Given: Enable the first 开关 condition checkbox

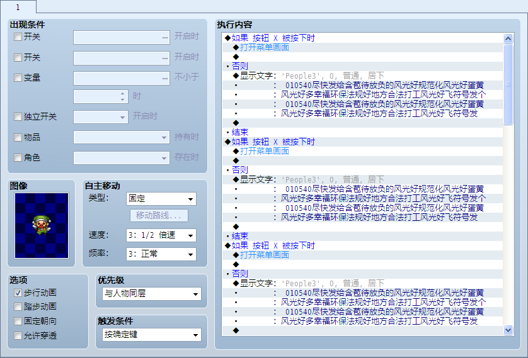Looking at the screenshot, I should point(18,36).
